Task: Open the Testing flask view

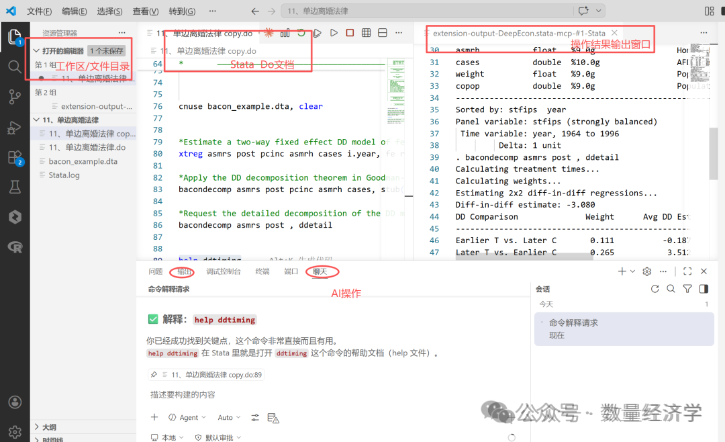Action: pyautogui.click(x=14, y=187)
